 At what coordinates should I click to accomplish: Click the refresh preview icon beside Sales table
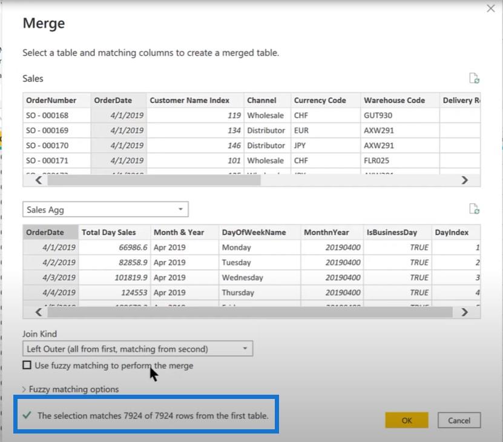[474, 78]
